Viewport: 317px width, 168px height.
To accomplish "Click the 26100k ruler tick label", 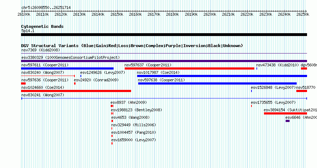I will [24, 14].
